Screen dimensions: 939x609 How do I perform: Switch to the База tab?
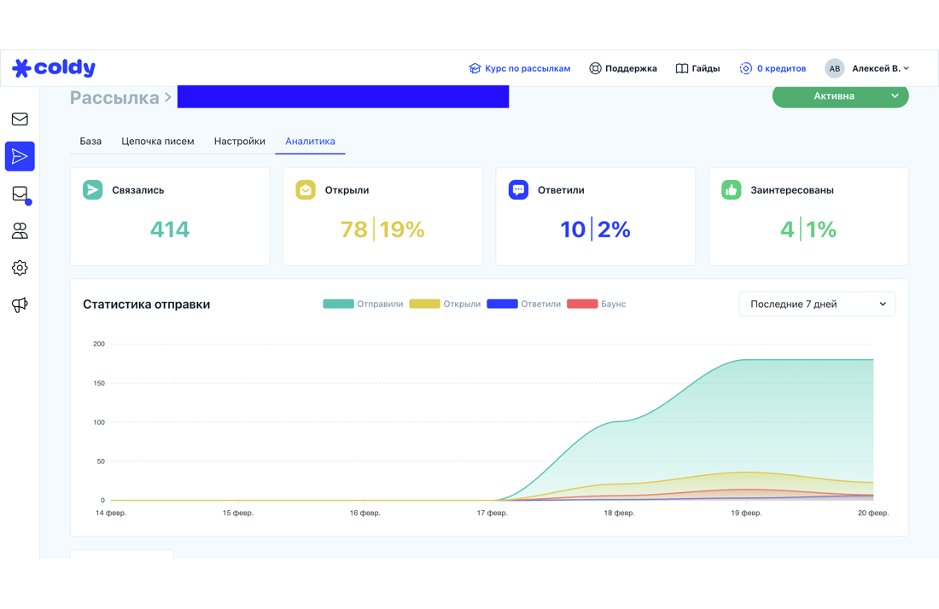point(90,142)
